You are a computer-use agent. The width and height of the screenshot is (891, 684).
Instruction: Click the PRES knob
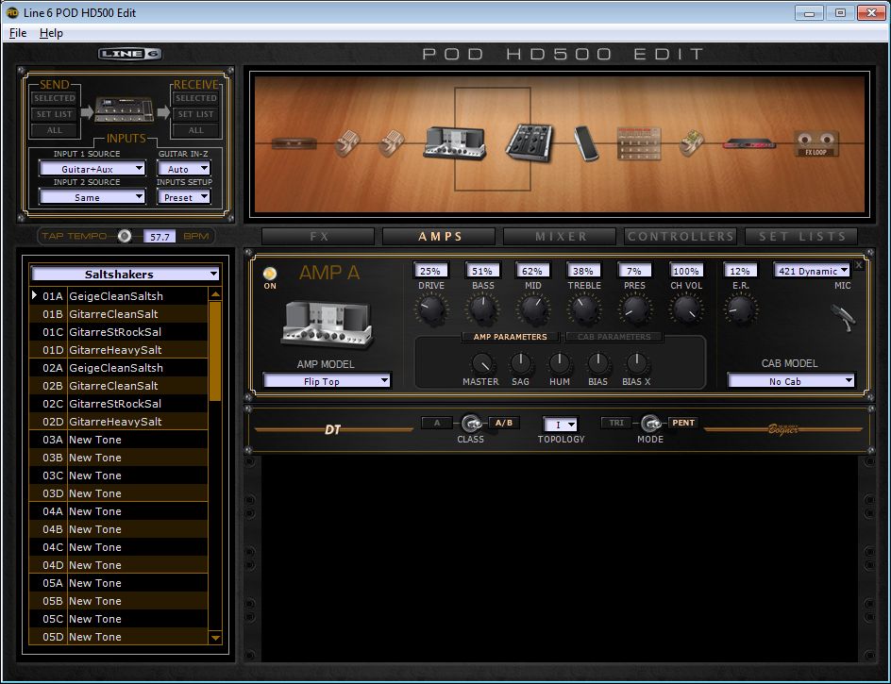point(634,309)
